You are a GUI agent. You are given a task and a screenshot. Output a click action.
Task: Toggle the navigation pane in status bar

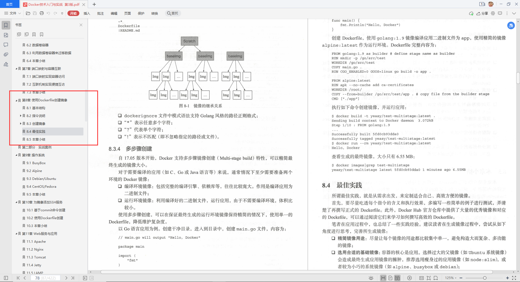point(6,278)
